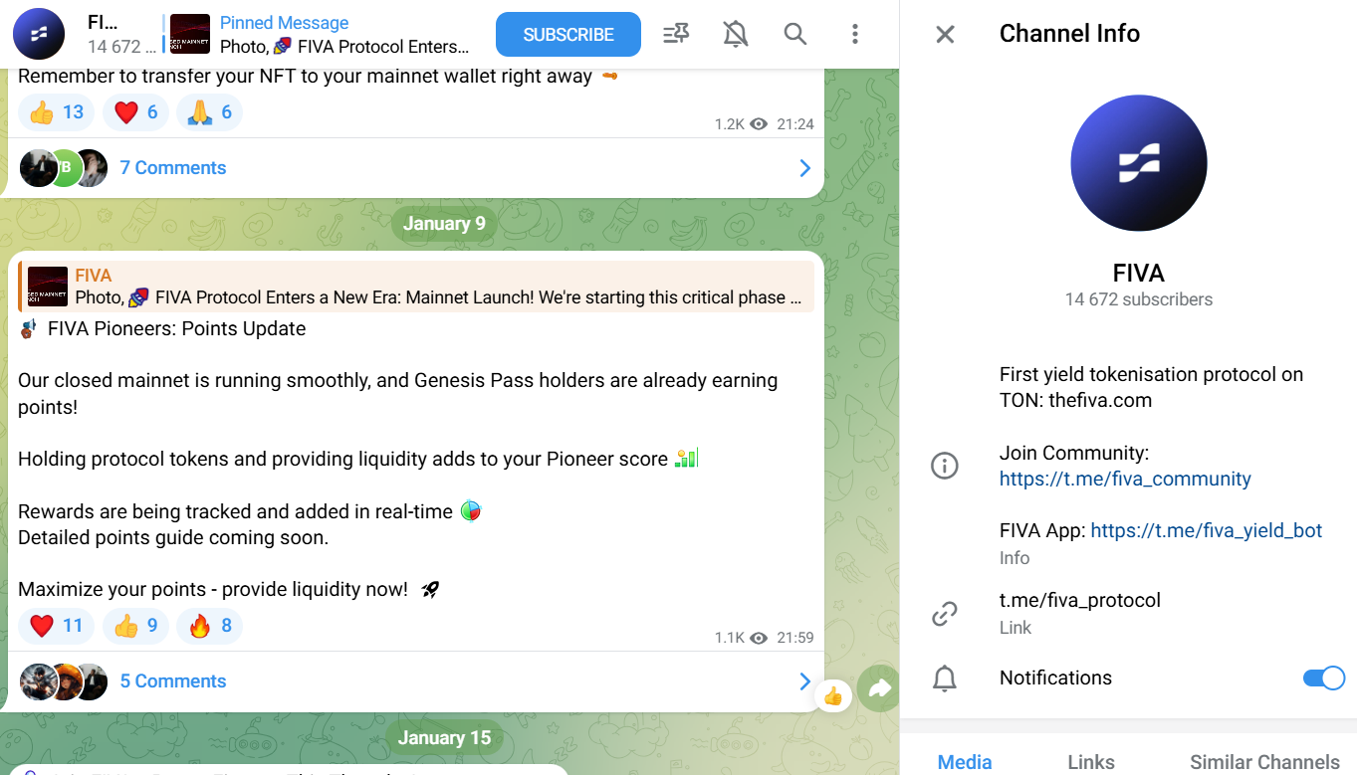1357x775 pixels.
Task: Copy the t.me/fiva_protocol channel link
Action: (1080, 600)
